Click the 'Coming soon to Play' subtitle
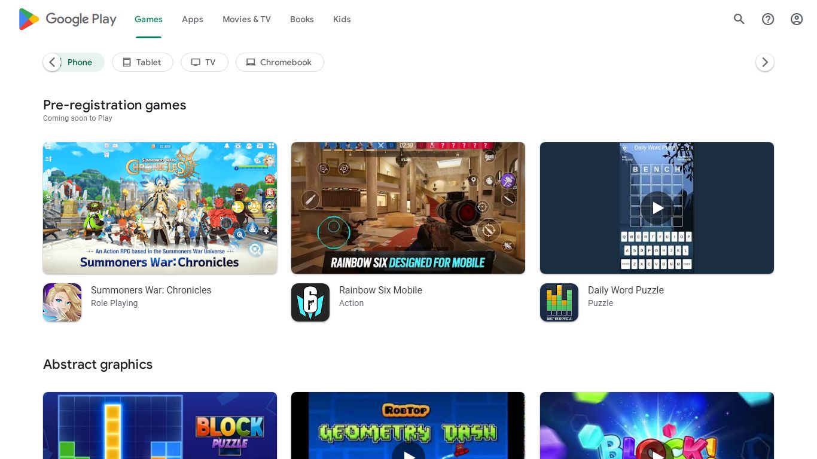 (78, 118)
